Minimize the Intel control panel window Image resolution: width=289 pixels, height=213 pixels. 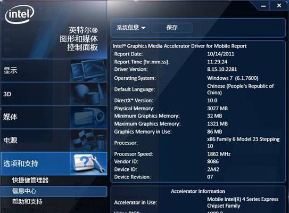263,6
